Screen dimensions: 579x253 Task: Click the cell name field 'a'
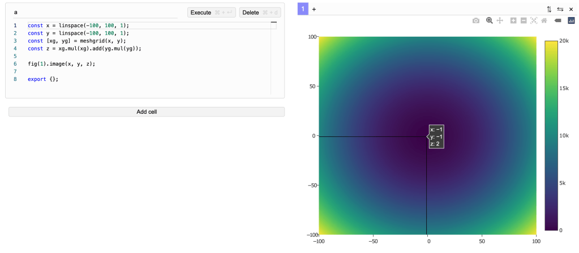(95, 12)
